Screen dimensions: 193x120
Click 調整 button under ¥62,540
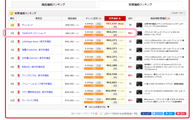(x=115, y=77)
